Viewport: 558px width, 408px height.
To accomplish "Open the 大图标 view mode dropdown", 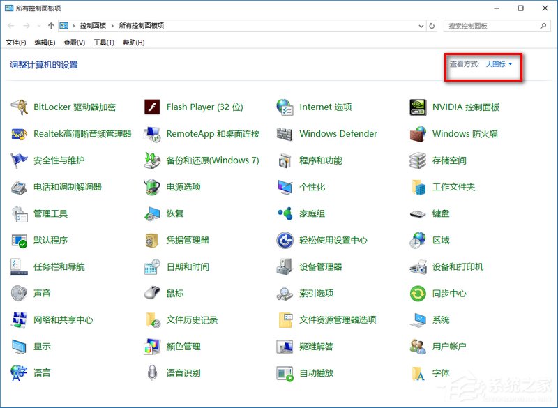I will point(497,63).
